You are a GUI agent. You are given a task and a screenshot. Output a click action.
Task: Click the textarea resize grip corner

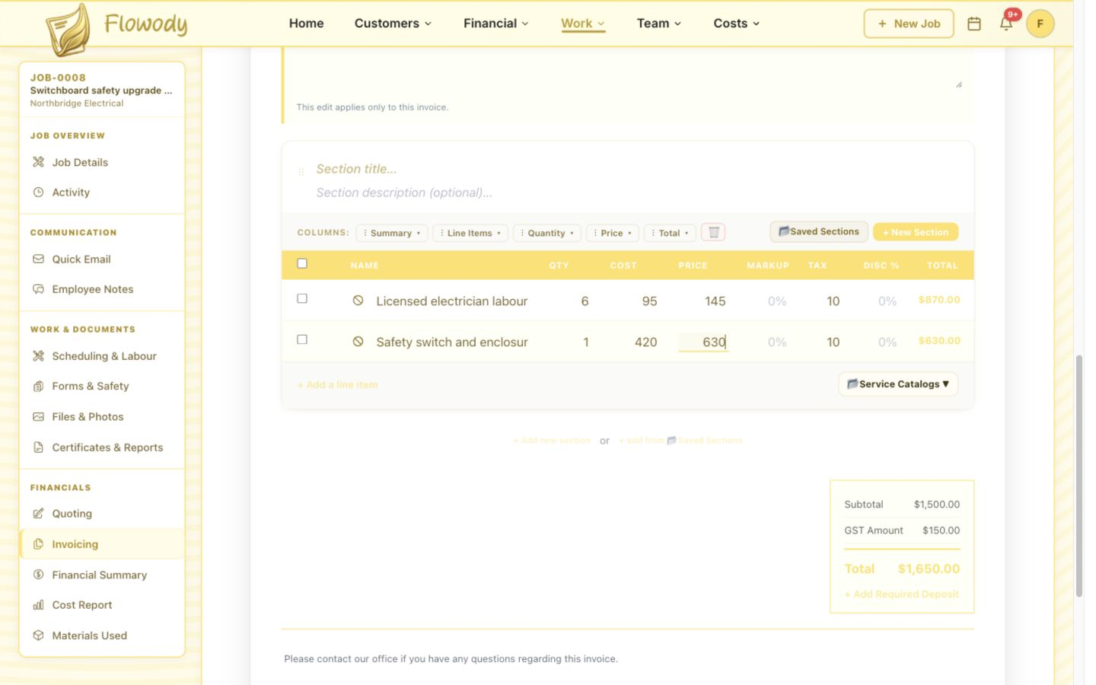(x=959, y=84)
